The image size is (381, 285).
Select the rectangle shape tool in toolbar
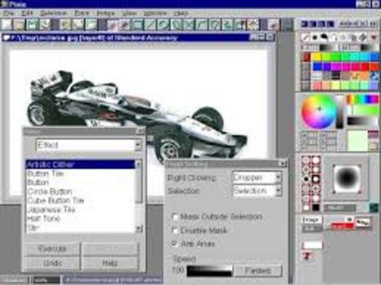(138, 25)
